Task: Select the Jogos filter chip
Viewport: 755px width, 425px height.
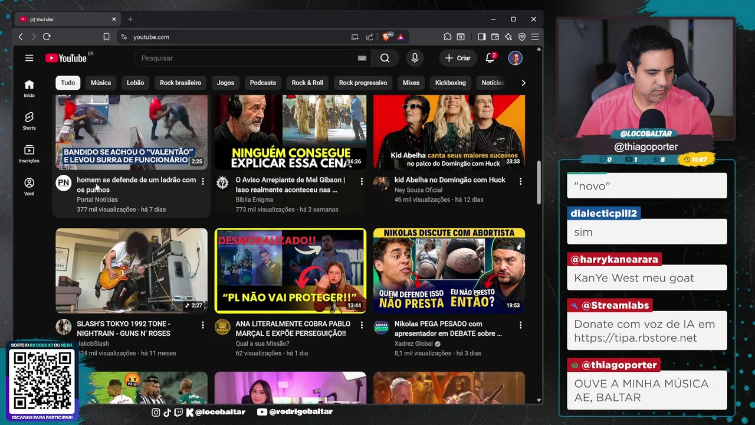Action: point(225,83)
